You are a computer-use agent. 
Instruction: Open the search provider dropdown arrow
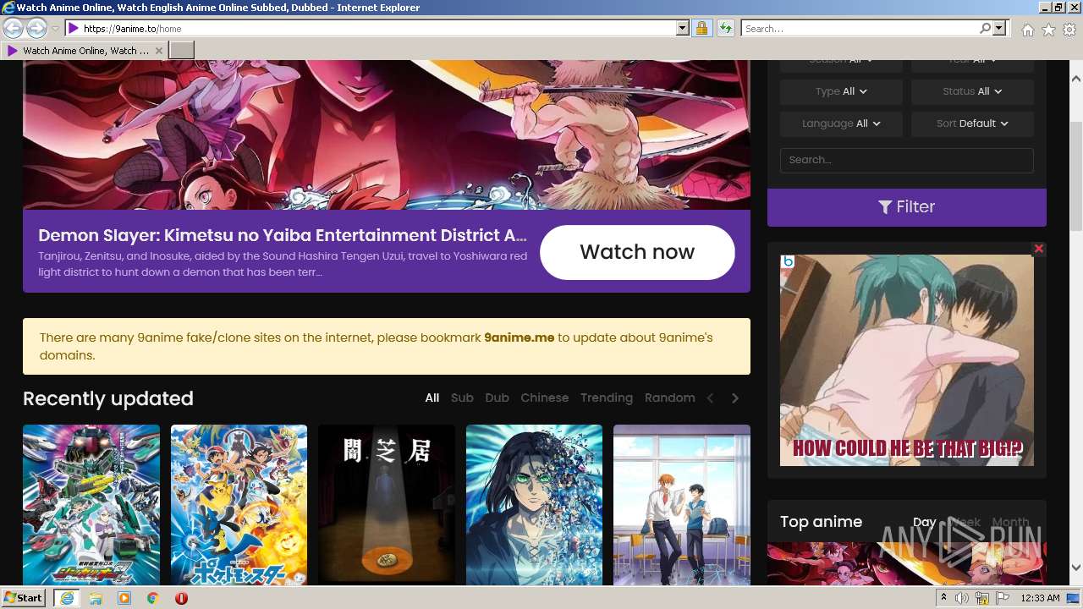999,29
